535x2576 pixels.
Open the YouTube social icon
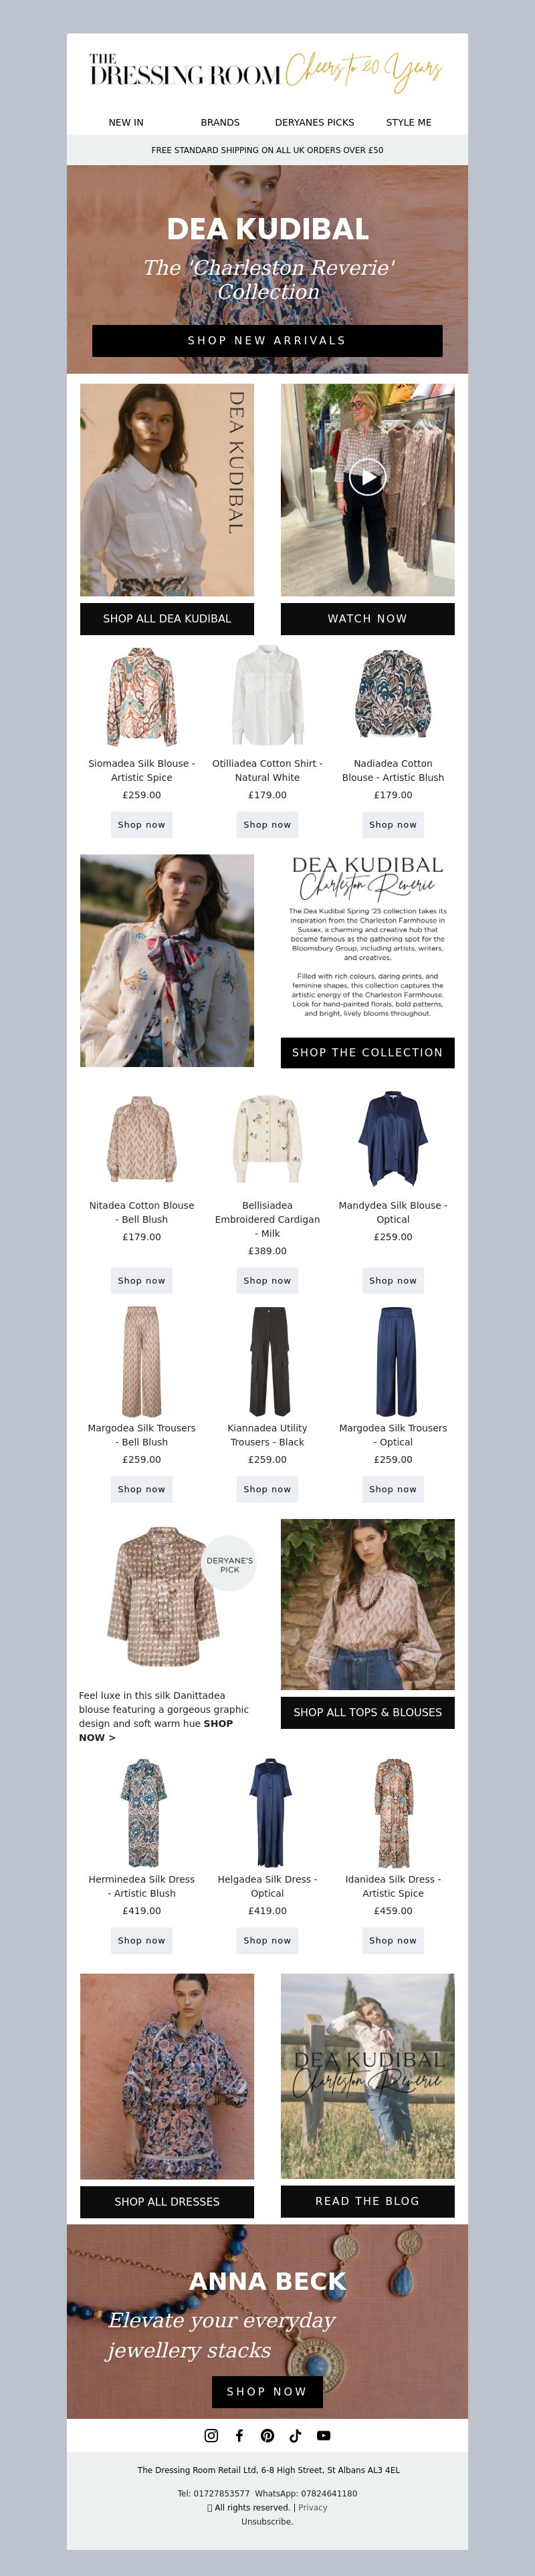click(x=323, y=2435)
